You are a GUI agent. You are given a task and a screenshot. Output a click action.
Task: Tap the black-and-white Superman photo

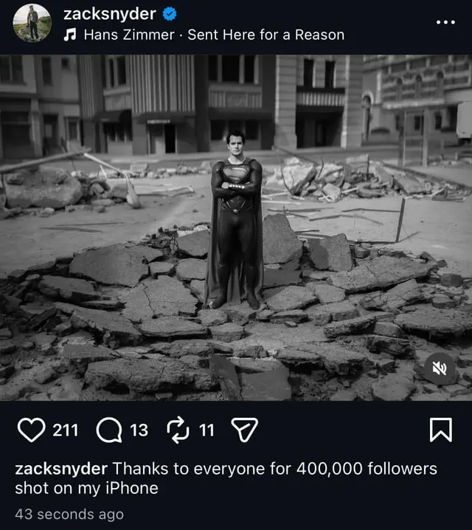tap(236, 227)
